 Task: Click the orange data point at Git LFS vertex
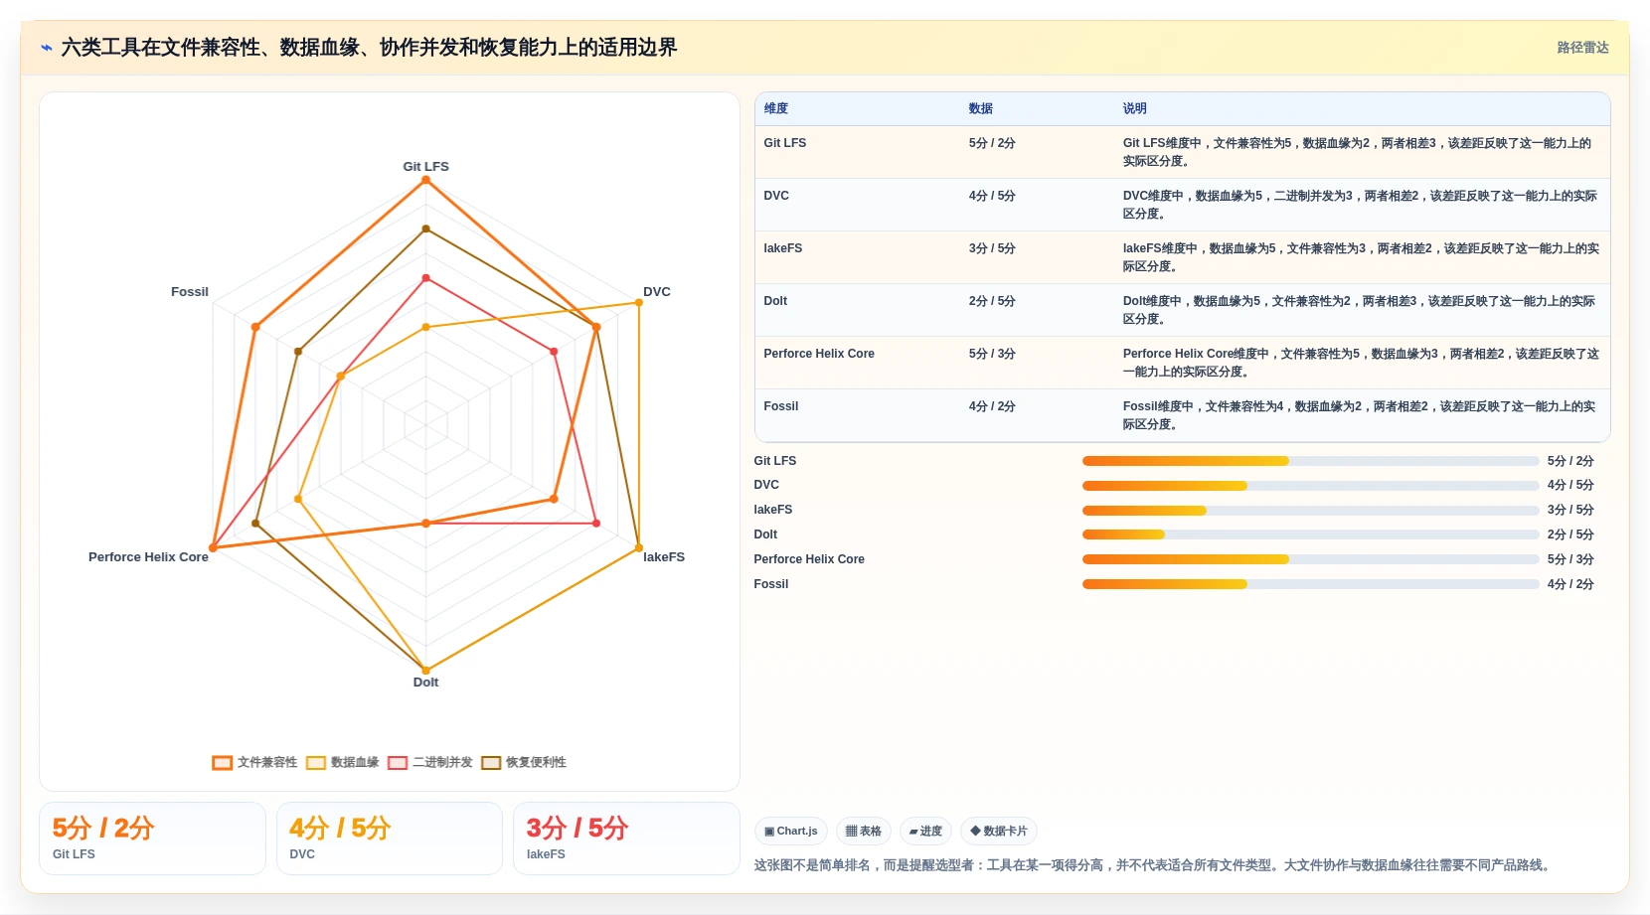425,180
